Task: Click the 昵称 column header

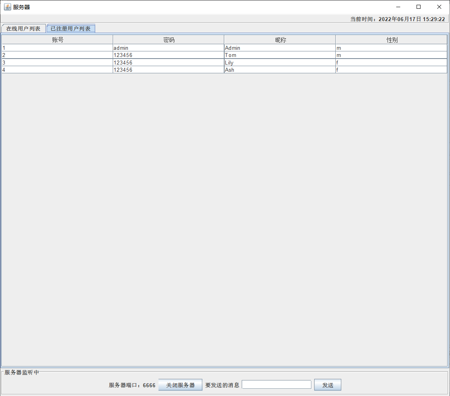Action: tap(280, 40)
